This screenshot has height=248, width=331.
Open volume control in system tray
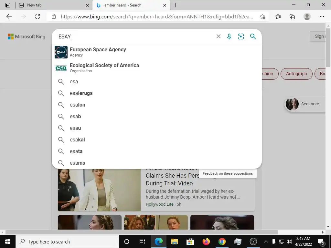(289, 242)
